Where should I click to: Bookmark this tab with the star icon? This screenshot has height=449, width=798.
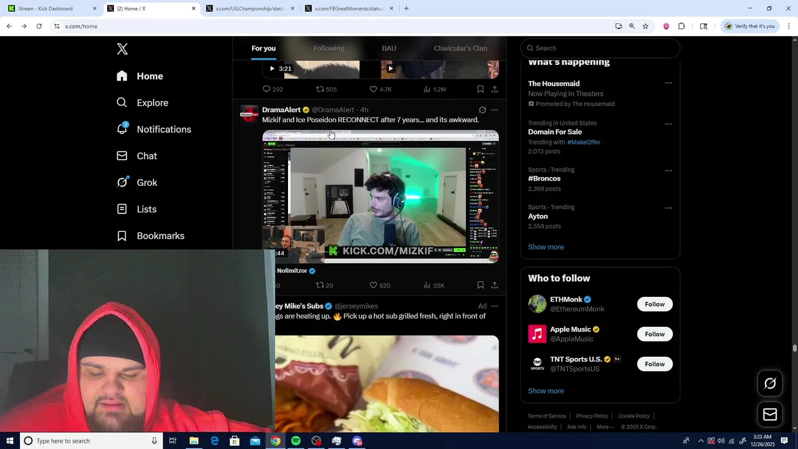pos(645,26)
